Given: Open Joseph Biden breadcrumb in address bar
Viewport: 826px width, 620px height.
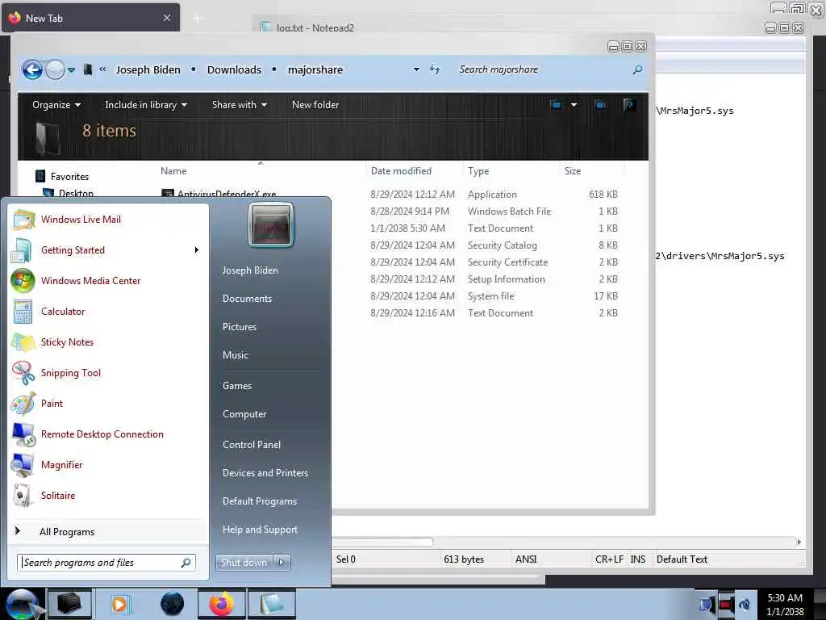Looking at the screenshot, I should [148, 69].
